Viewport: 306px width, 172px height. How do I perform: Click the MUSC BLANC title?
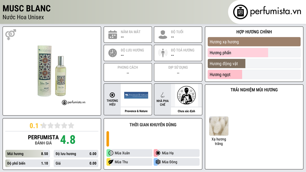coord(27,8)
